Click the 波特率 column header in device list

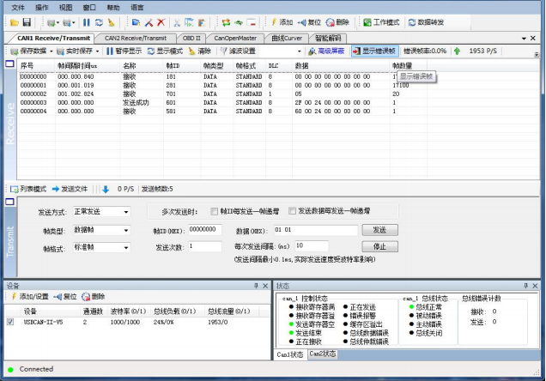[128, 311]
